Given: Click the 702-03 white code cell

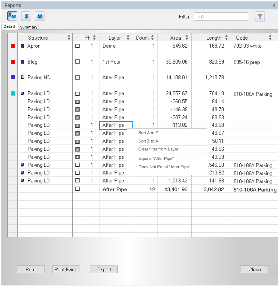Looking at the screenshot, I should (247, 46).
